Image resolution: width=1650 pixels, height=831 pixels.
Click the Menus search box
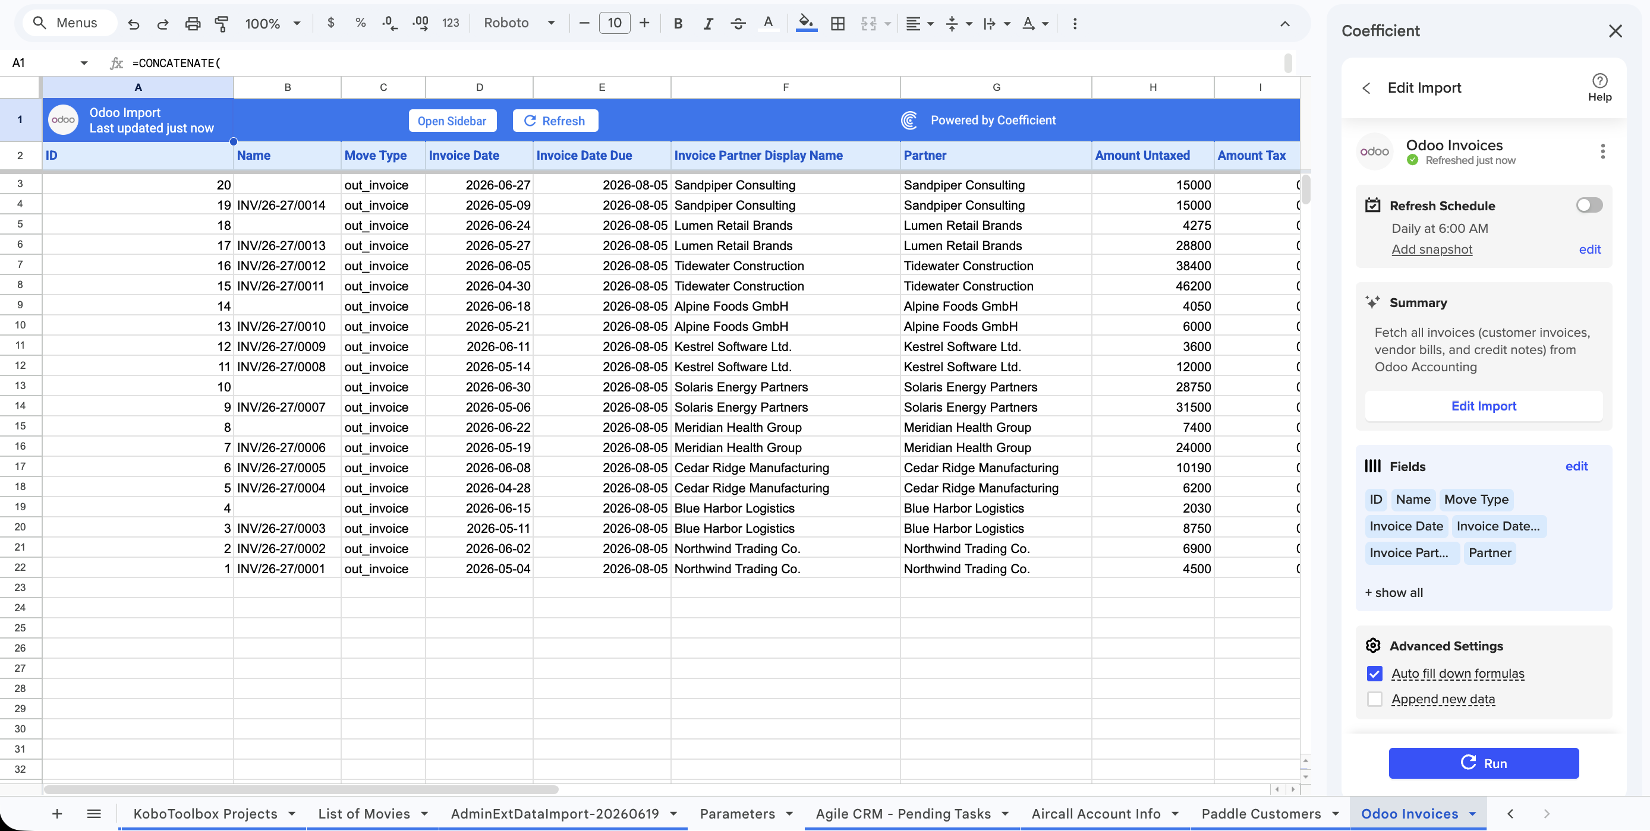(x=69, y=23)
